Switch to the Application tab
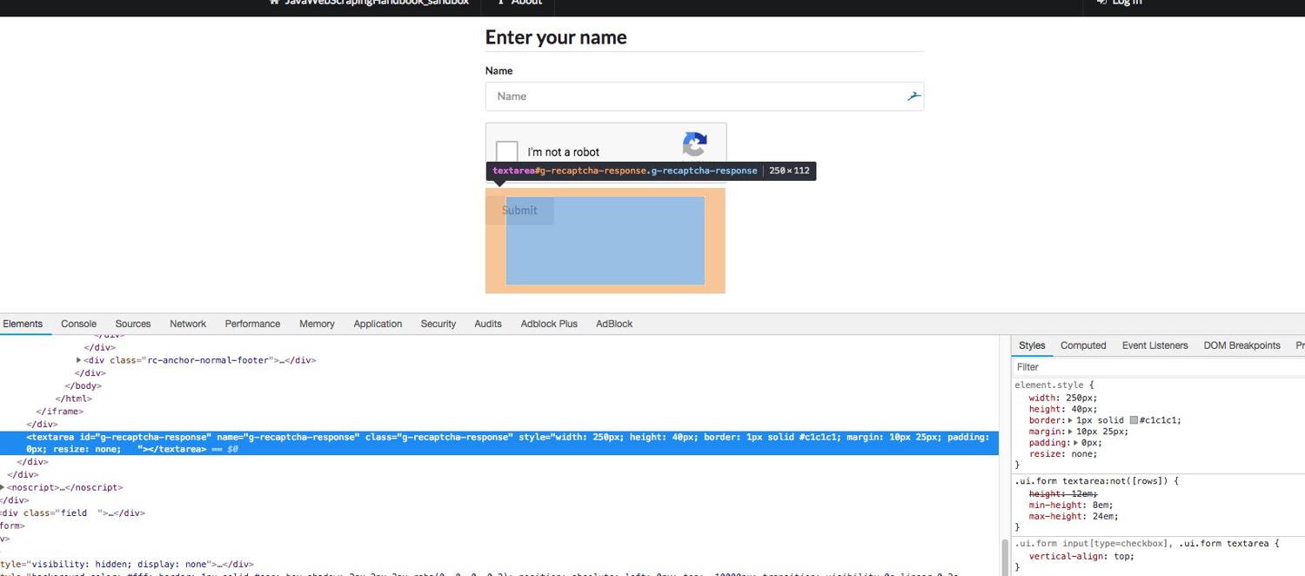1305x576 pixels. click(378, 324)
